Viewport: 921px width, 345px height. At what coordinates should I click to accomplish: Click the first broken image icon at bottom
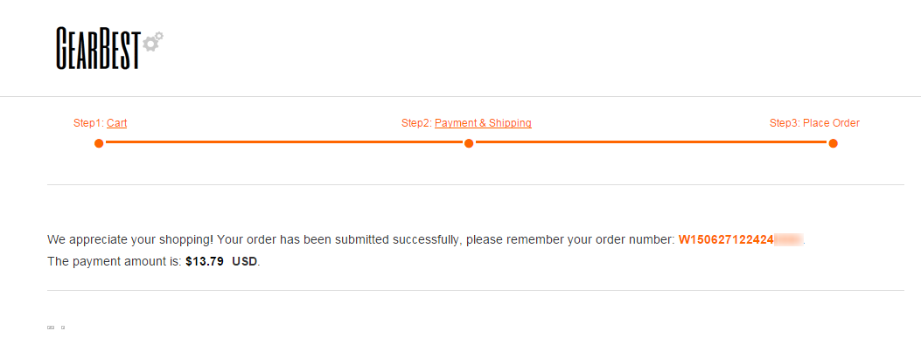point(49,328)
